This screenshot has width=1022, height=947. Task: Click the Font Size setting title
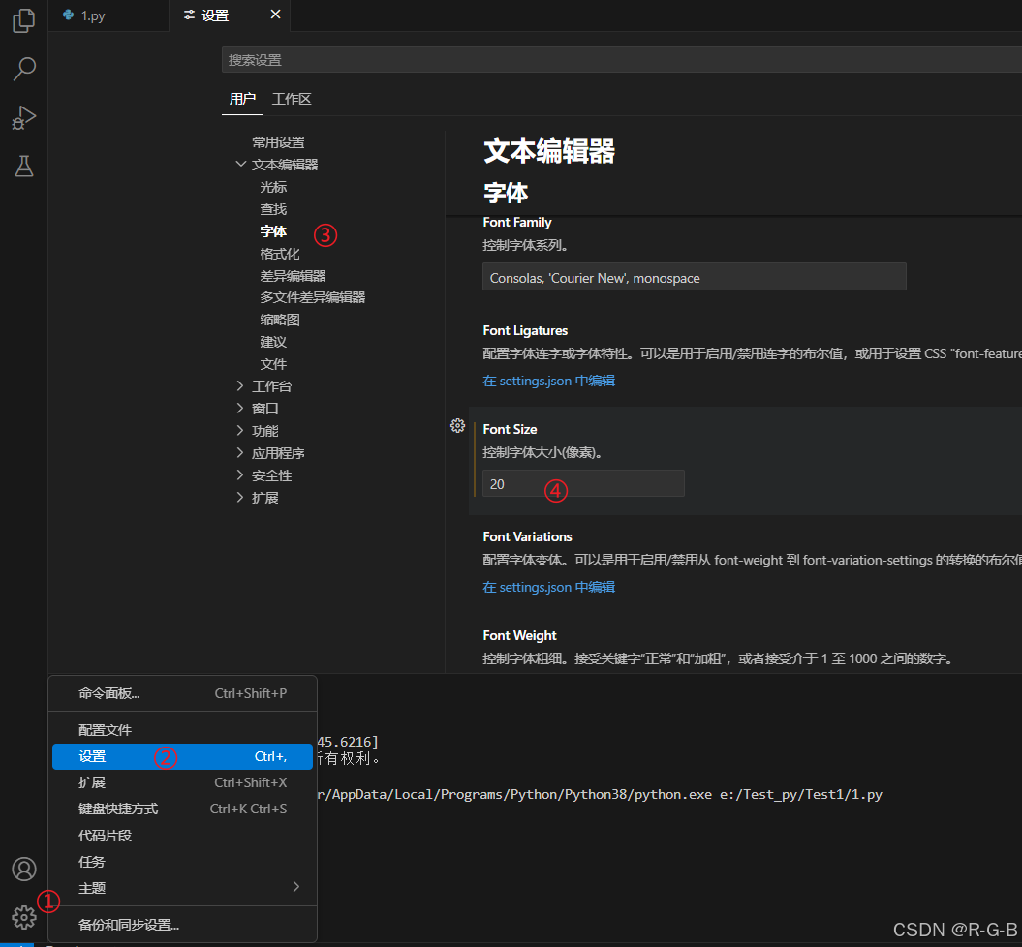[510, 429]
